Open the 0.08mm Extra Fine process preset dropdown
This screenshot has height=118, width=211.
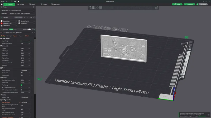click(17, 33)
